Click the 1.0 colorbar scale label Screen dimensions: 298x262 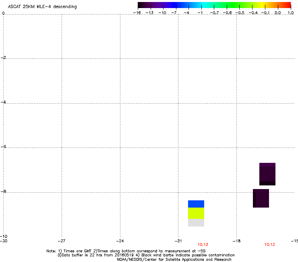[x=291, y=13]
